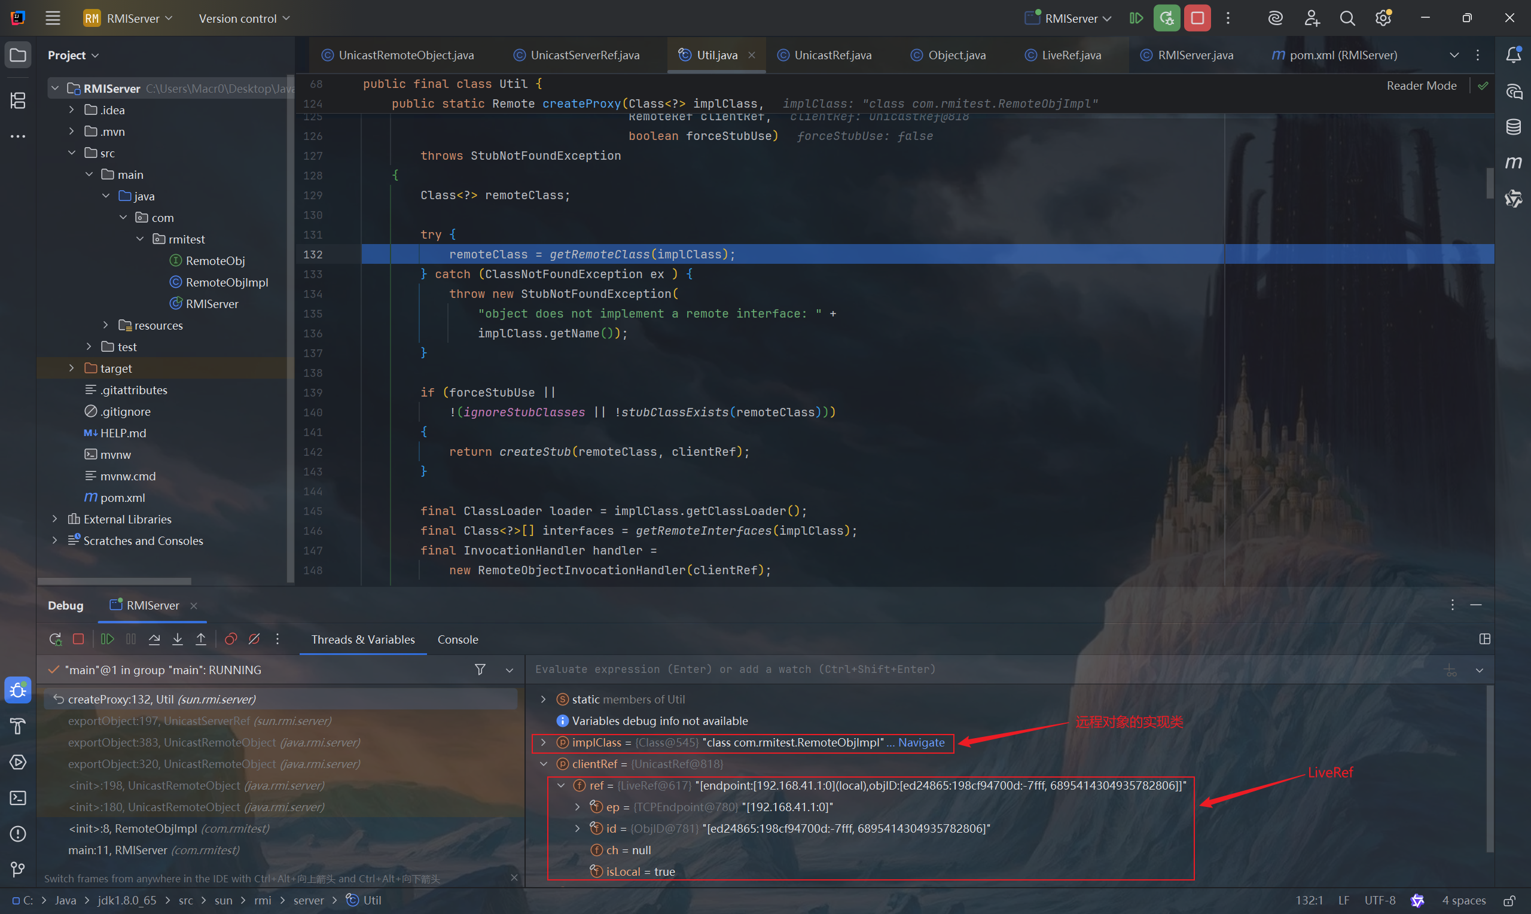Open Code With Me user icon

[x=1312, y=18]
